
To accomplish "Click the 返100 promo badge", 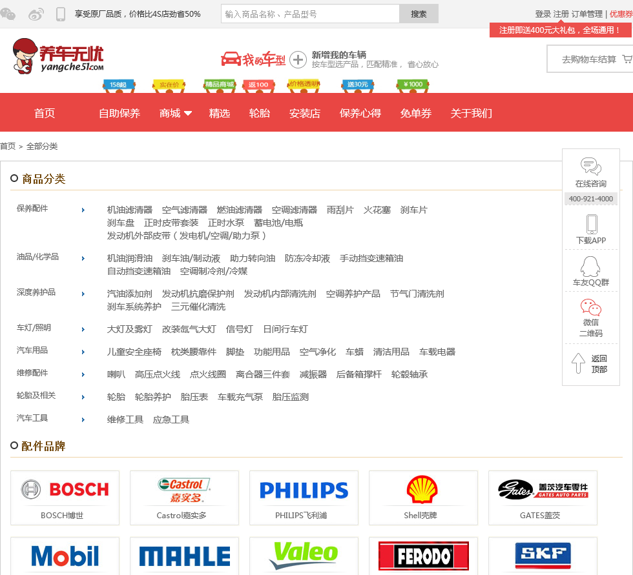I will tap(258, 85).
